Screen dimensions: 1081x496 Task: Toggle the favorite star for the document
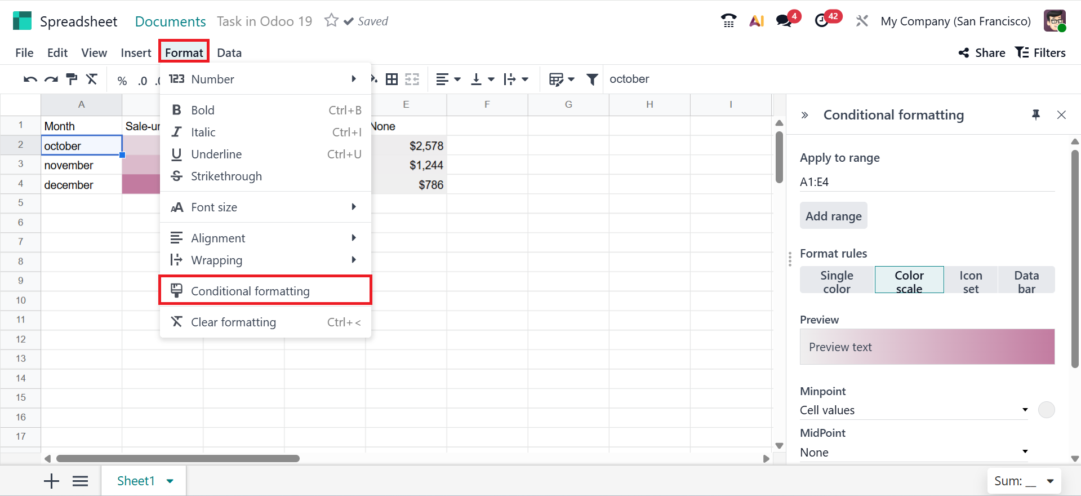pos(331,21)
